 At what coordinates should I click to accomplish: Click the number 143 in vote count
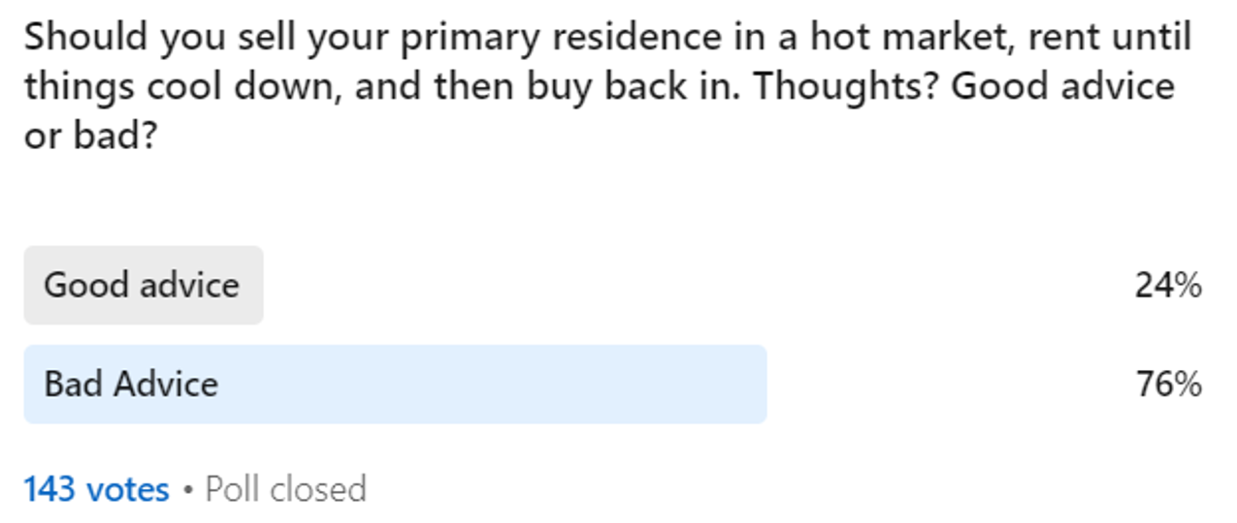click(50, 489)
